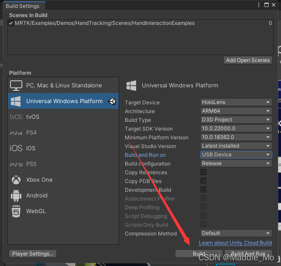This screenshot has width=281, height=266.
Task: Select Xbox One platform label
Action: pyautogui.click(x=39, y=180)
